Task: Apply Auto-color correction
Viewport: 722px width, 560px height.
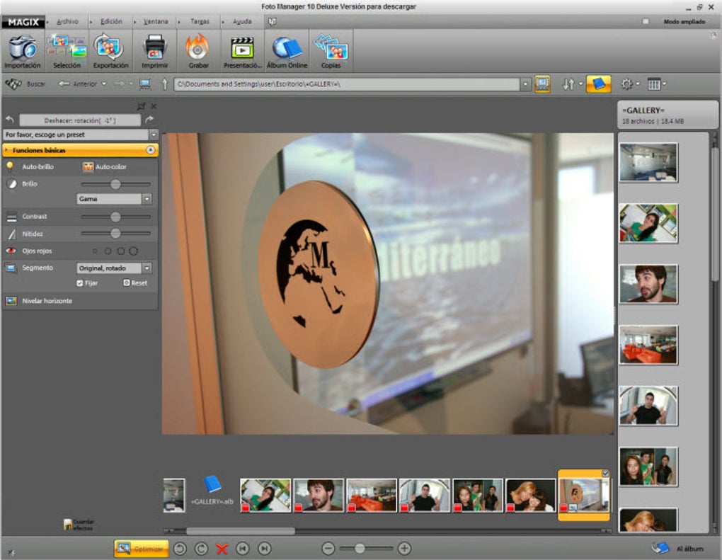Action: [104, 166]
